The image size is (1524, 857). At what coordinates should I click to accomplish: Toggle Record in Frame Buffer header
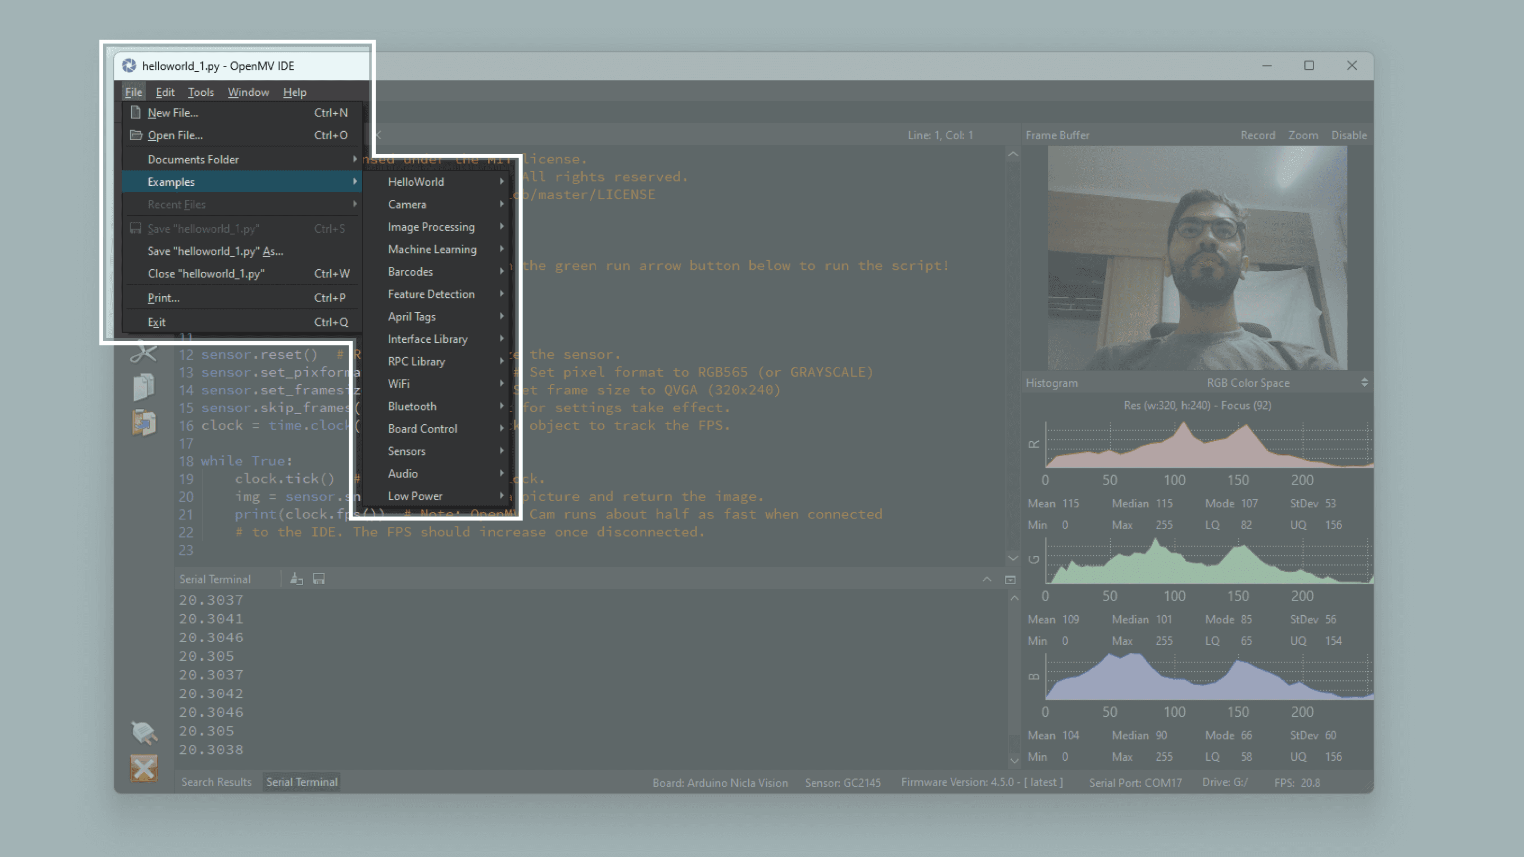point(1257,135)
